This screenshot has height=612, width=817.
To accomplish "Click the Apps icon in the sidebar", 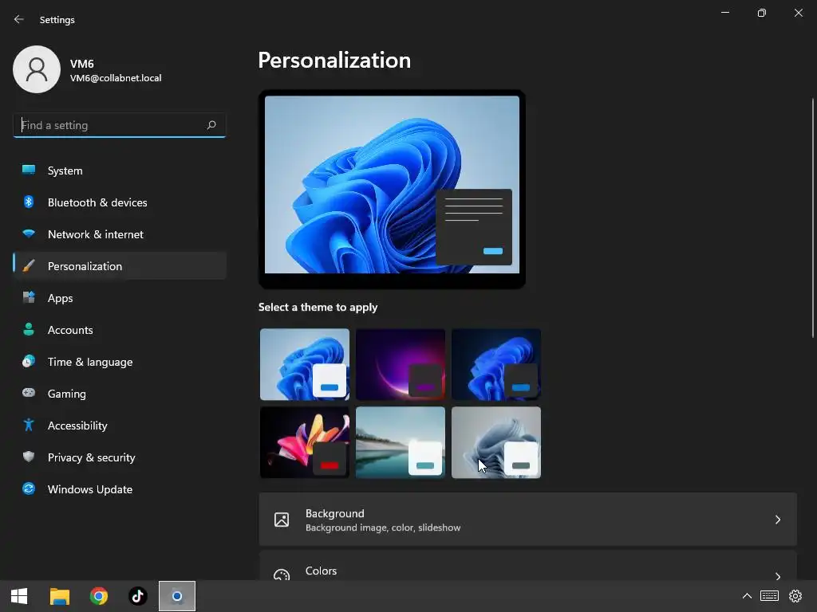I will pyautogui.click(x=29, y=298).
